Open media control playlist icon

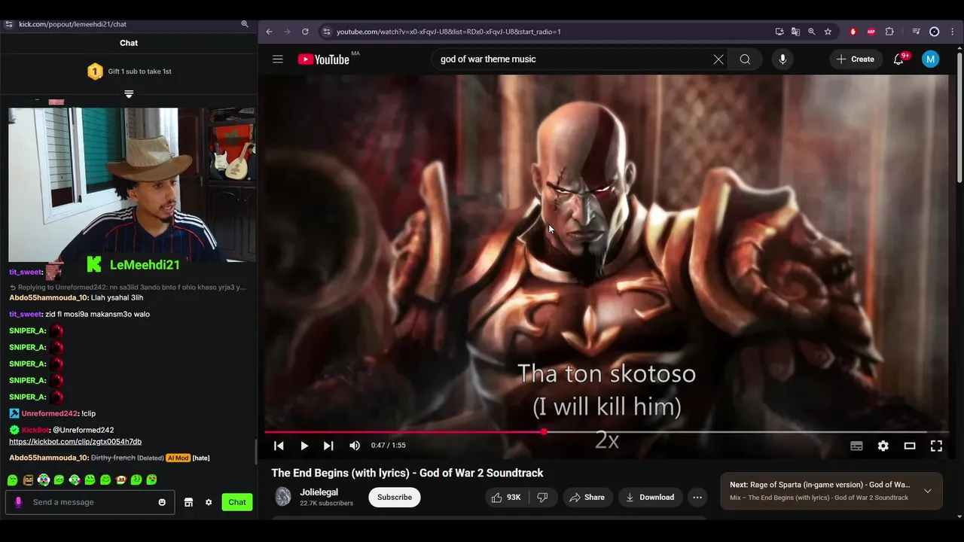point(916,32)
